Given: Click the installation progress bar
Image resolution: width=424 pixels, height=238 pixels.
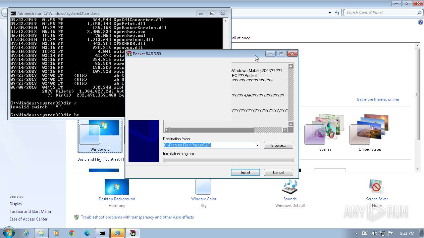Looking at the screenshot, I should point(228,160).
